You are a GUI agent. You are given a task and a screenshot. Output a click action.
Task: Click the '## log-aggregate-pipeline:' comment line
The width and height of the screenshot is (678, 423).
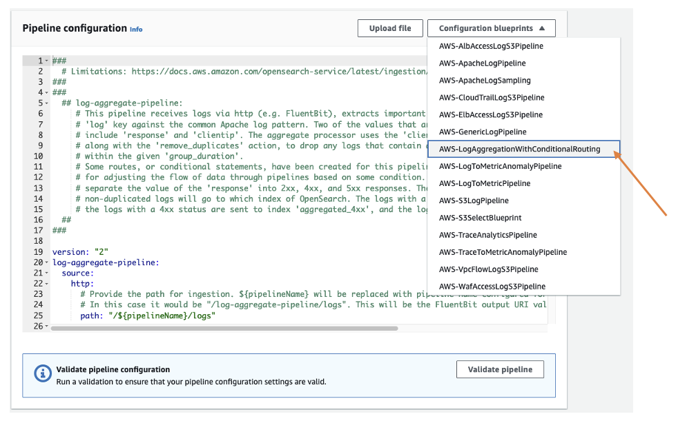point(122,103)
